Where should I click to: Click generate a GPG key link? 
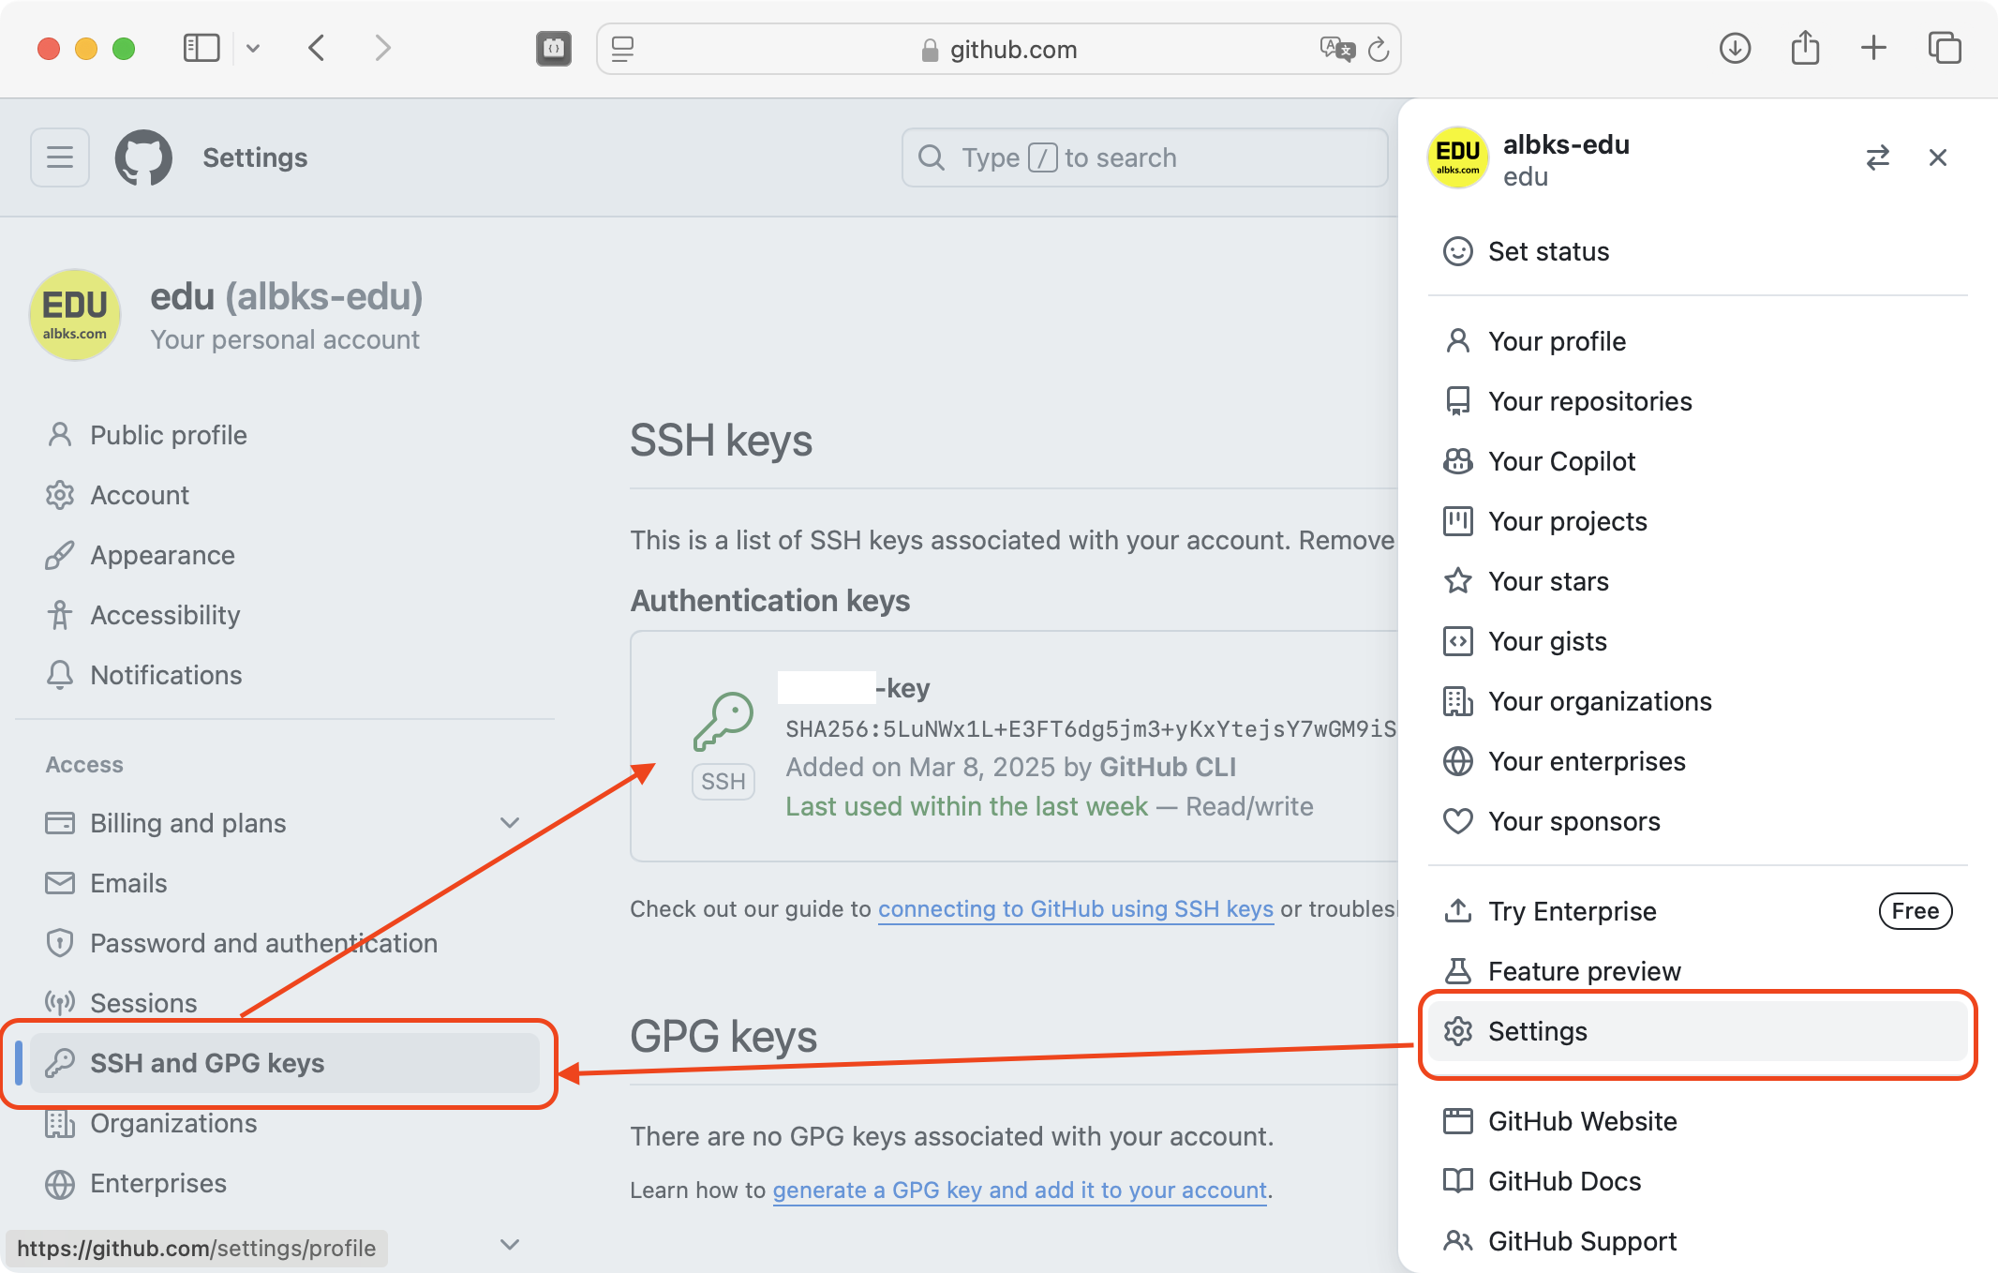point(1020,1190)
